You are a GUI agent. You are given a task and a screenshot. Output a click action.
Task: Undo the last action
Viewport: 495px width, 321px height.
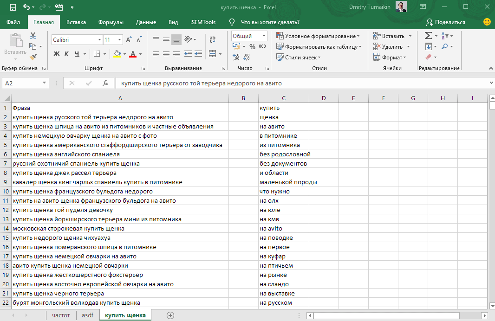[x=26, y=7]
